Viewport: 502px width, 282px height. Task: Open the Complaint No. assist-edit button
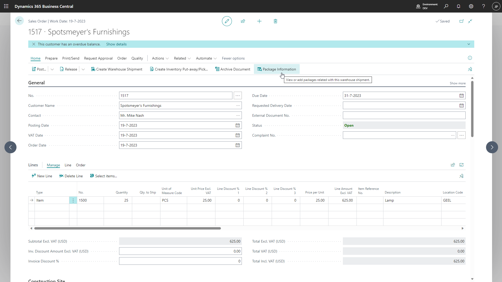point(461,135)
